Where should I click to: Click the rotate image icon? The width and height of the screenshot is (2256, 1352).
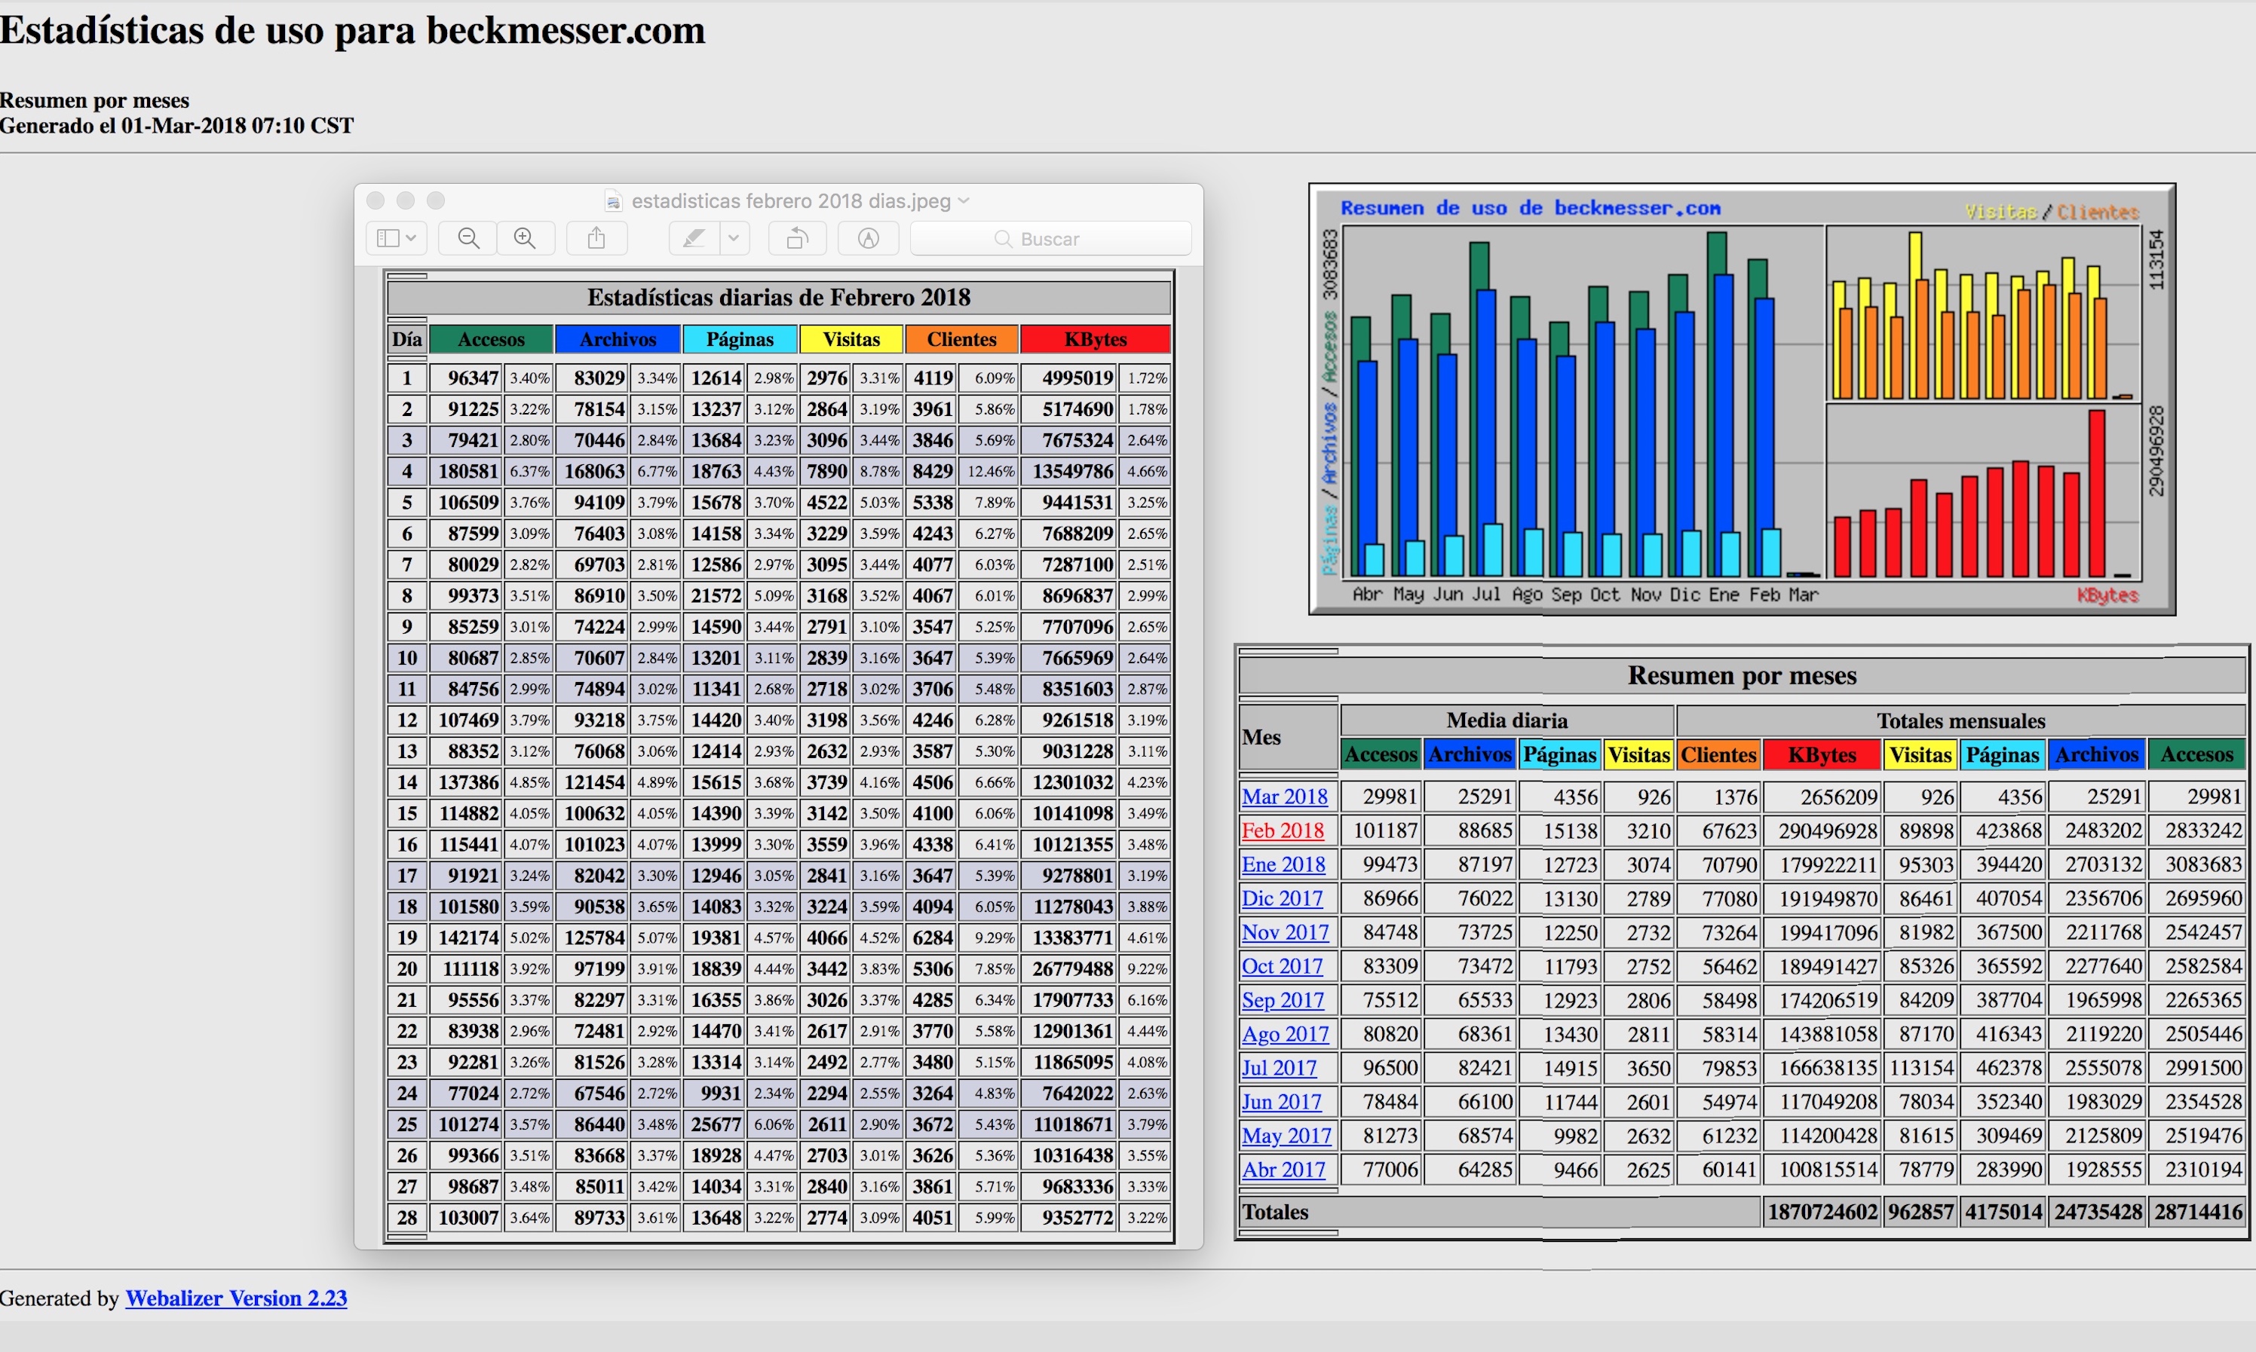tap(797, 239)
